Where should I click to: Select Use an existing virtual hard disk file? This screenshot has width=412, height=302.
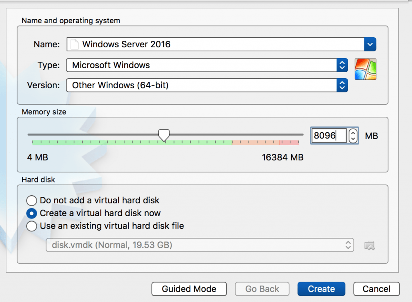click(31, 226)
